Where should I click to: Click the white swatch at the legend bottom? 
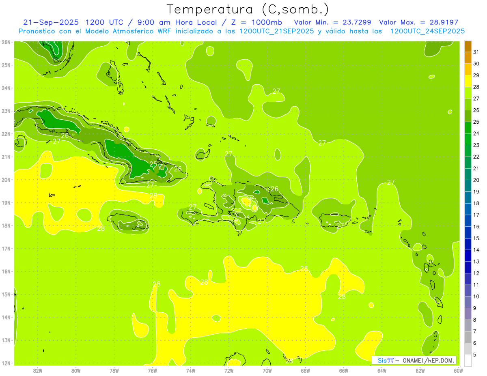click(x=468, y=360)
